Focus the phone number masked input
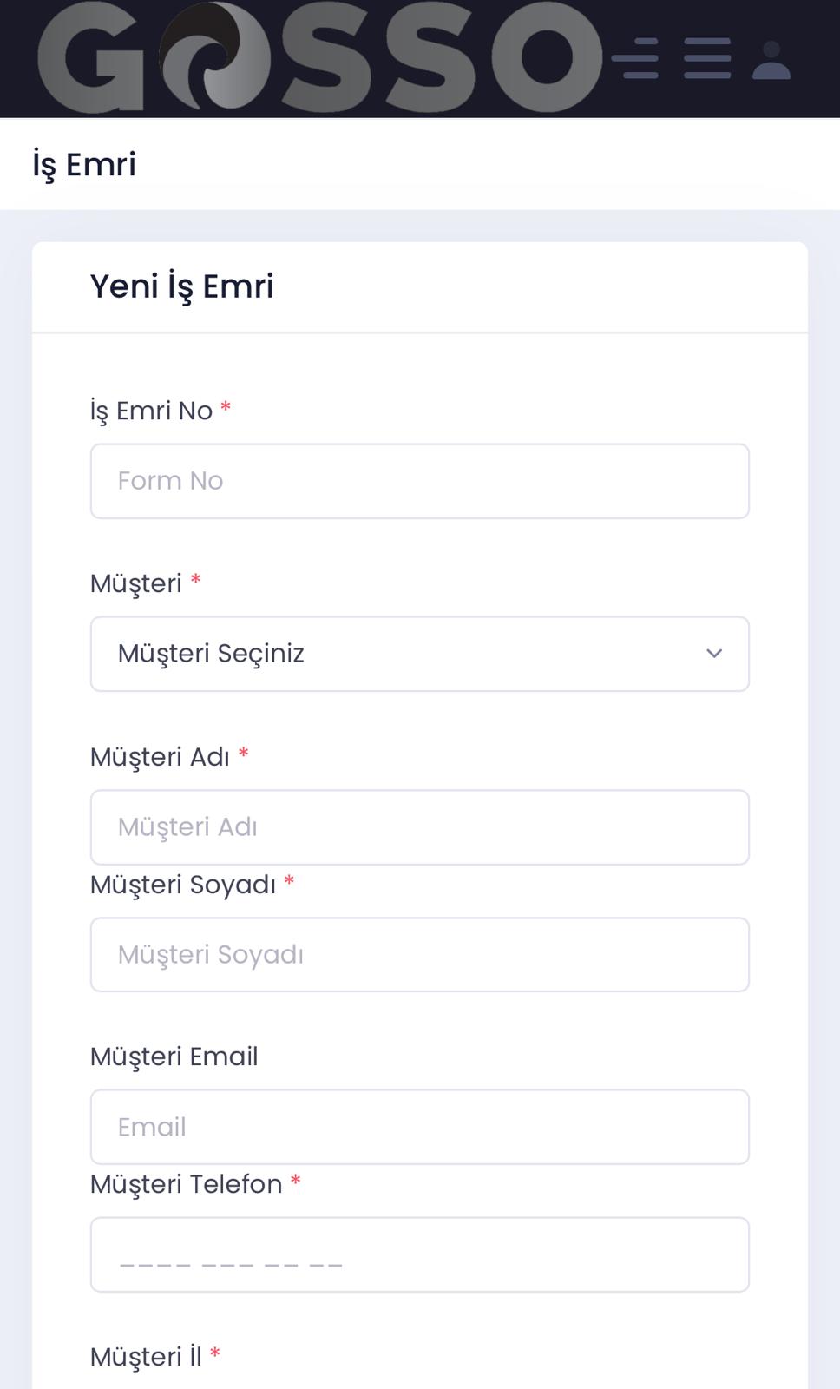840x1389 pixels. point(419,1254)
